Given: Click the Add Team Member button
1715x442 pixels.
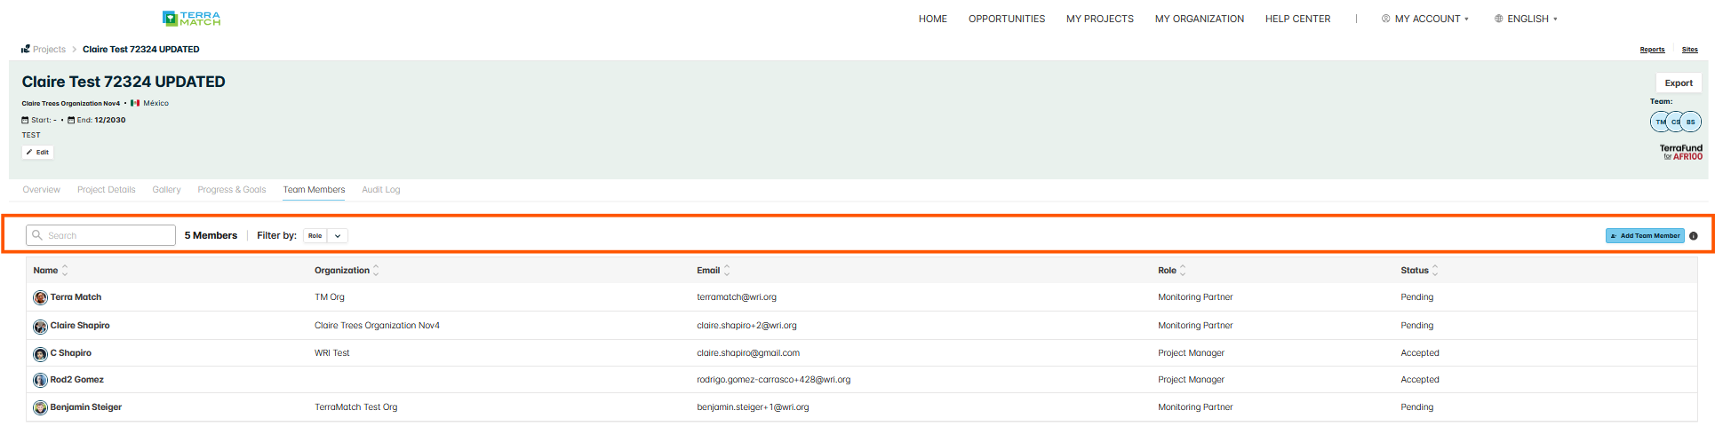Looking at the screenshot, I should (1645, 236).
